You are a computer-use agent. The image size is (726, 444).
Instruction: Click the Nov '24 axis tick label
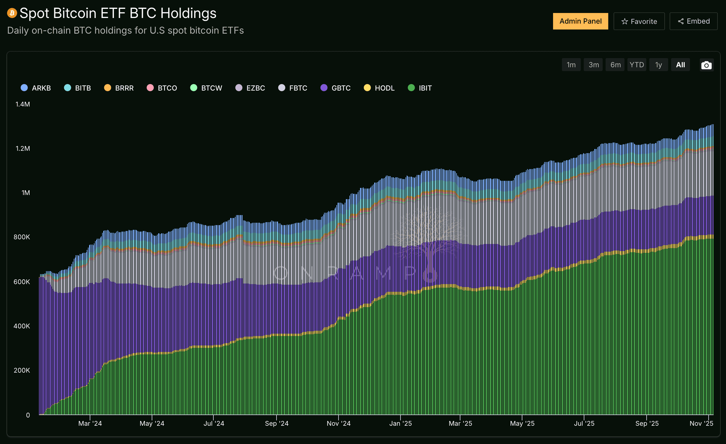339,423
